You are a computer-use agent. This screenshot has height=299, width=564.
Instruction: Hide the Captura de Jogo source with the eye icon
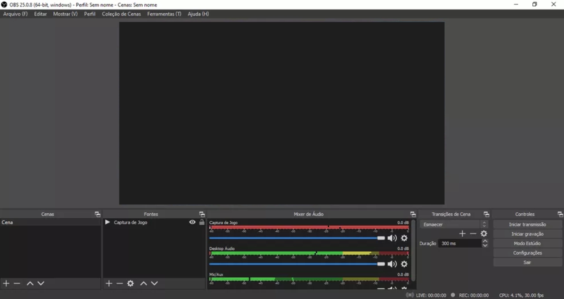[x=192, y=222]
